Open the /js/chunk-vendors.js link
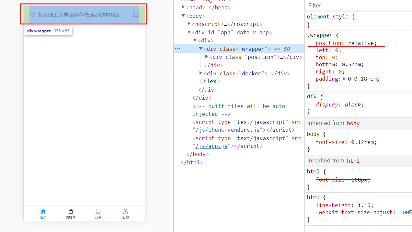This screenshot has height=232, width=412. click(x=227, y=130)
